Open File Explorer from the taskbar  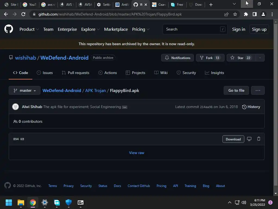[x=21, y=202]
